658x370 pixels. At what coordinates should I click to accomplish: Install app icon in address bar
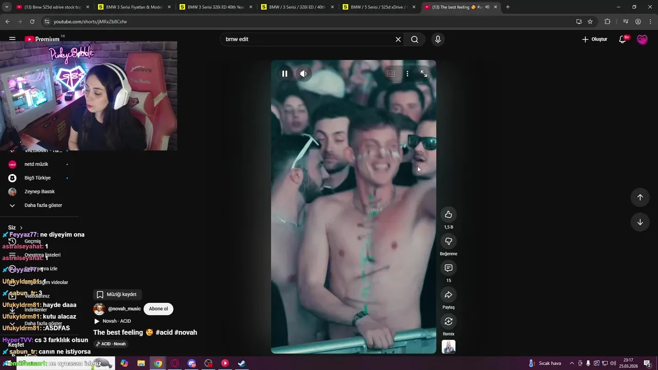tap(579, 22)
